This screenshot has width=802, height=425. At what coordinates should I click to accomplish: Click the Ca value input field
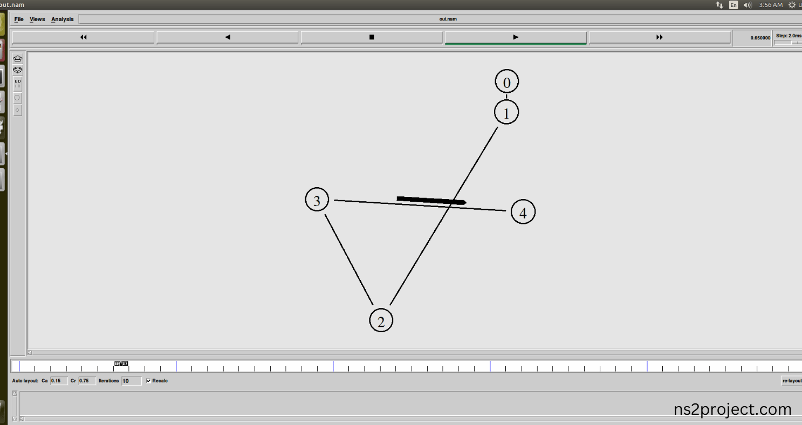click(59, 381)
